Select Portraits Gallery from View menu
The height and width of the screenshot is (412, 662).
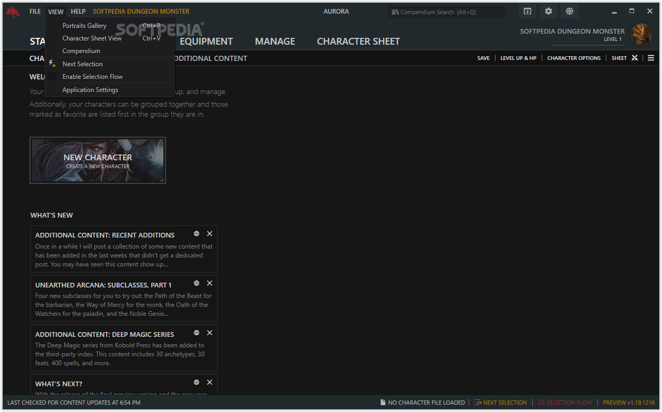[x=110, y=26]
